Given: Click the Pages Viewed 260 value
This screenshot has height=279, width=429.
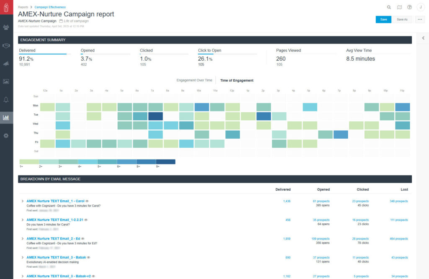Looking at the screenshot, I should point(281,59).
